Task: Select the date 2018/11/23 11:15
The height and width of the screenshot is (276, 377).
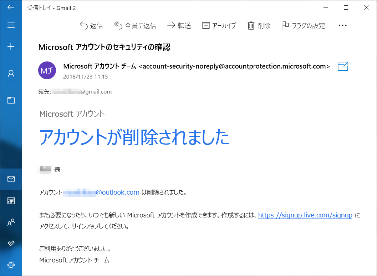Action: [85, 77]
